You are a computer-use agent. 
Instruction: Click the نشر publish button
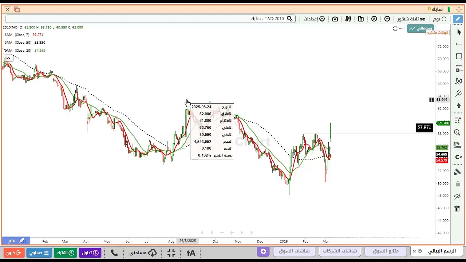16,241
